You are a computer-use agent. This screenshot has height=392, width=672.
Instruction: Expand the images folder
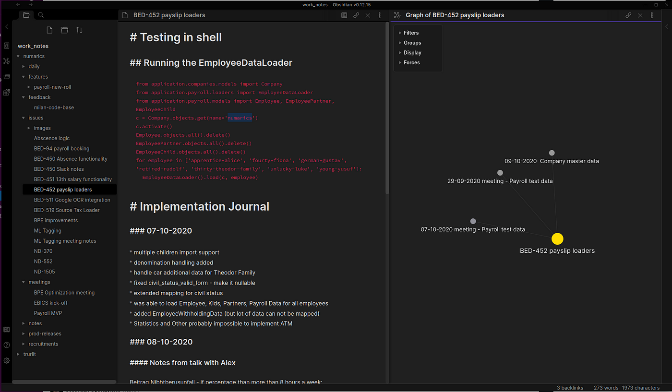pyautogui.click(x=29, y=128)
